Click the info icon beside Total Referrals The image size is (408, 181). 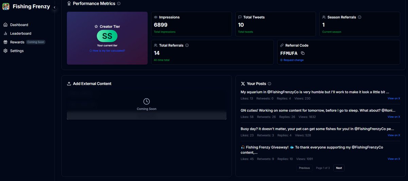187,45
